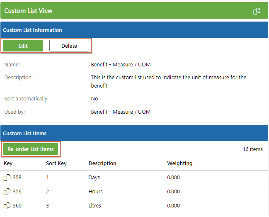Select the Days row description
Image resolution: width=269 pixels, height=217 pixels.
pos(94,178)
